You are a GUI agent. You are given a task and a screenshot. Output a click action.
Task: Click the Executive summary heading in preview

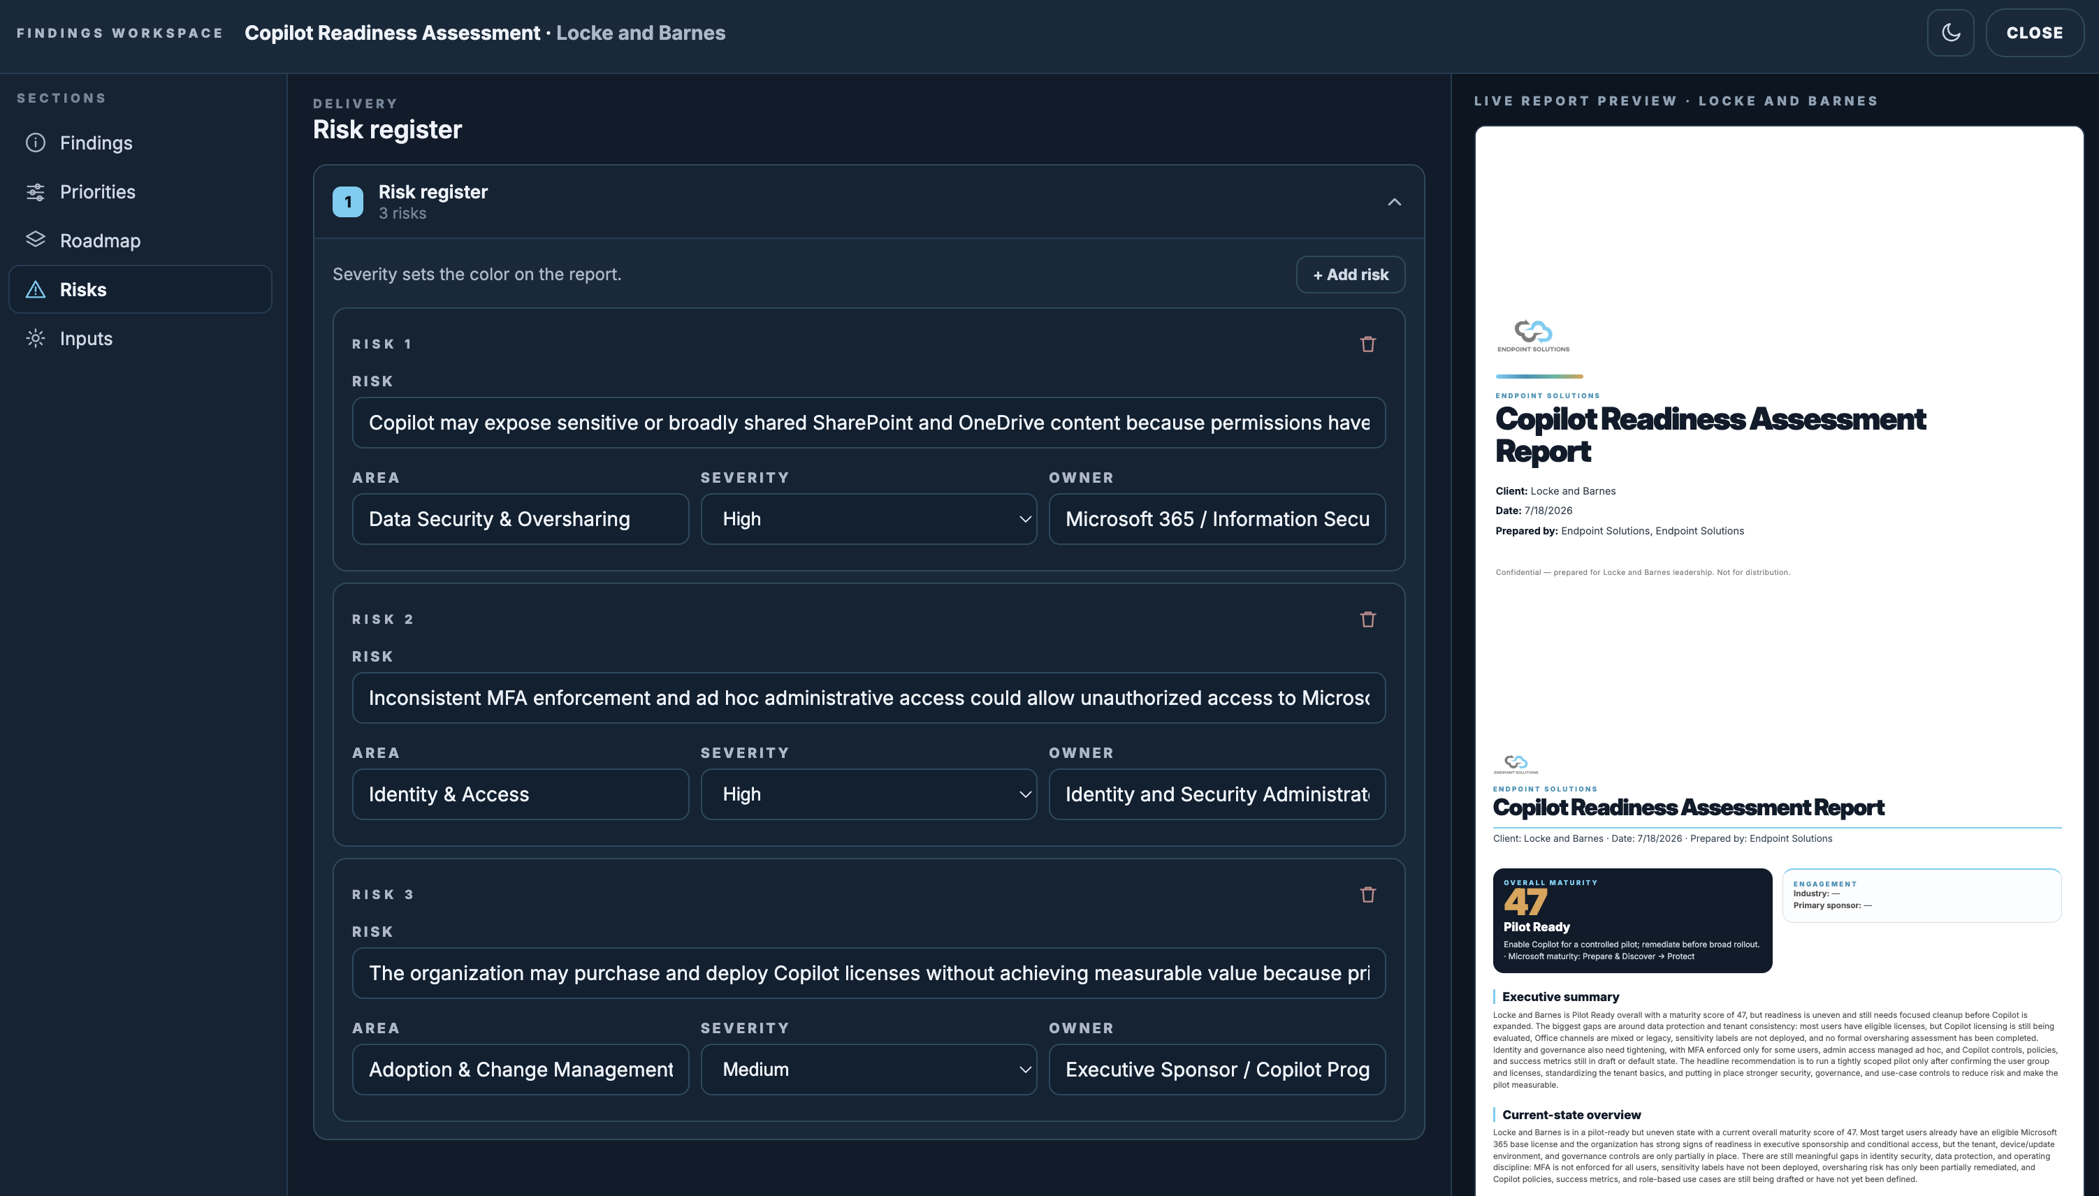click(1560, 996)
